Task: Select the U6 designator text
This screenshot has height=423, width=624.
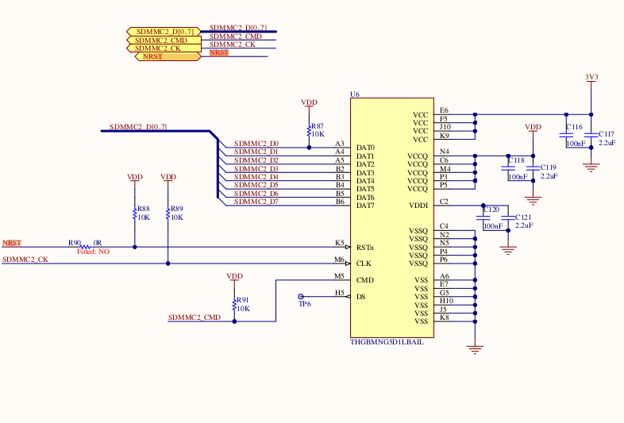Action: 355,94
